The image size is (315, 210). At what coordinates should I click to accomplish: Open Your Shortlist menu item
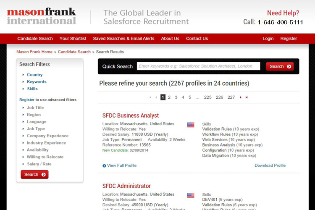click(x=73, y=39)
